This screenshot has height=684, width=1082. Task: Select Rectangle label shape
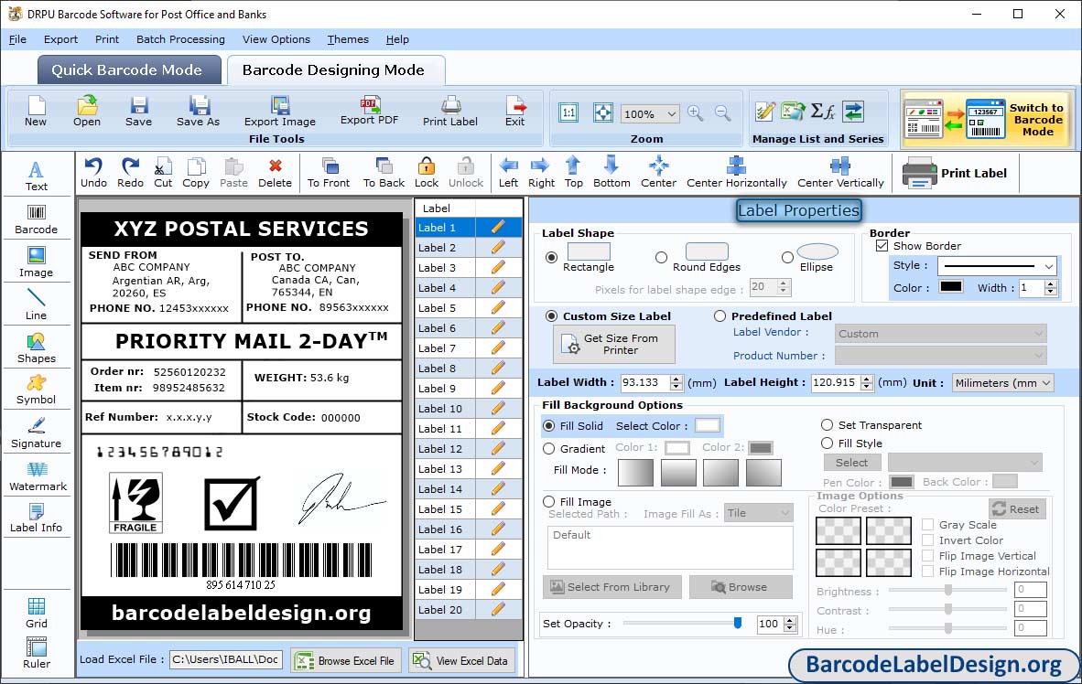[x=551, y=257]
